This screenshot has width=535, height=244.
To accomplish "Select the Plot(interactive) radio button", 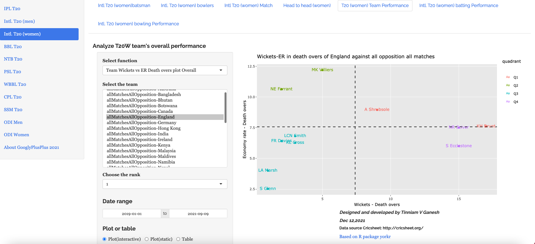I will [105, 239].
